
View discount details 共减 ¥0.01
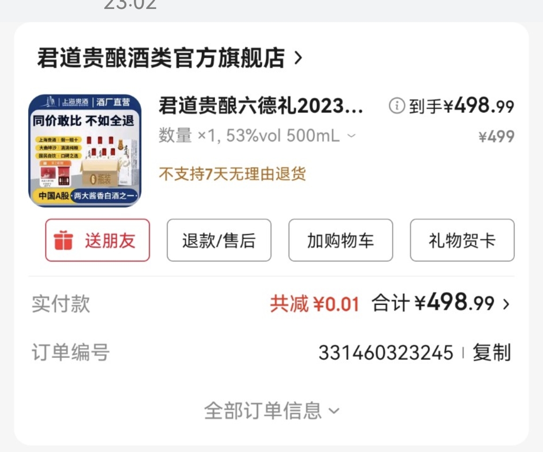coord(314,304)
